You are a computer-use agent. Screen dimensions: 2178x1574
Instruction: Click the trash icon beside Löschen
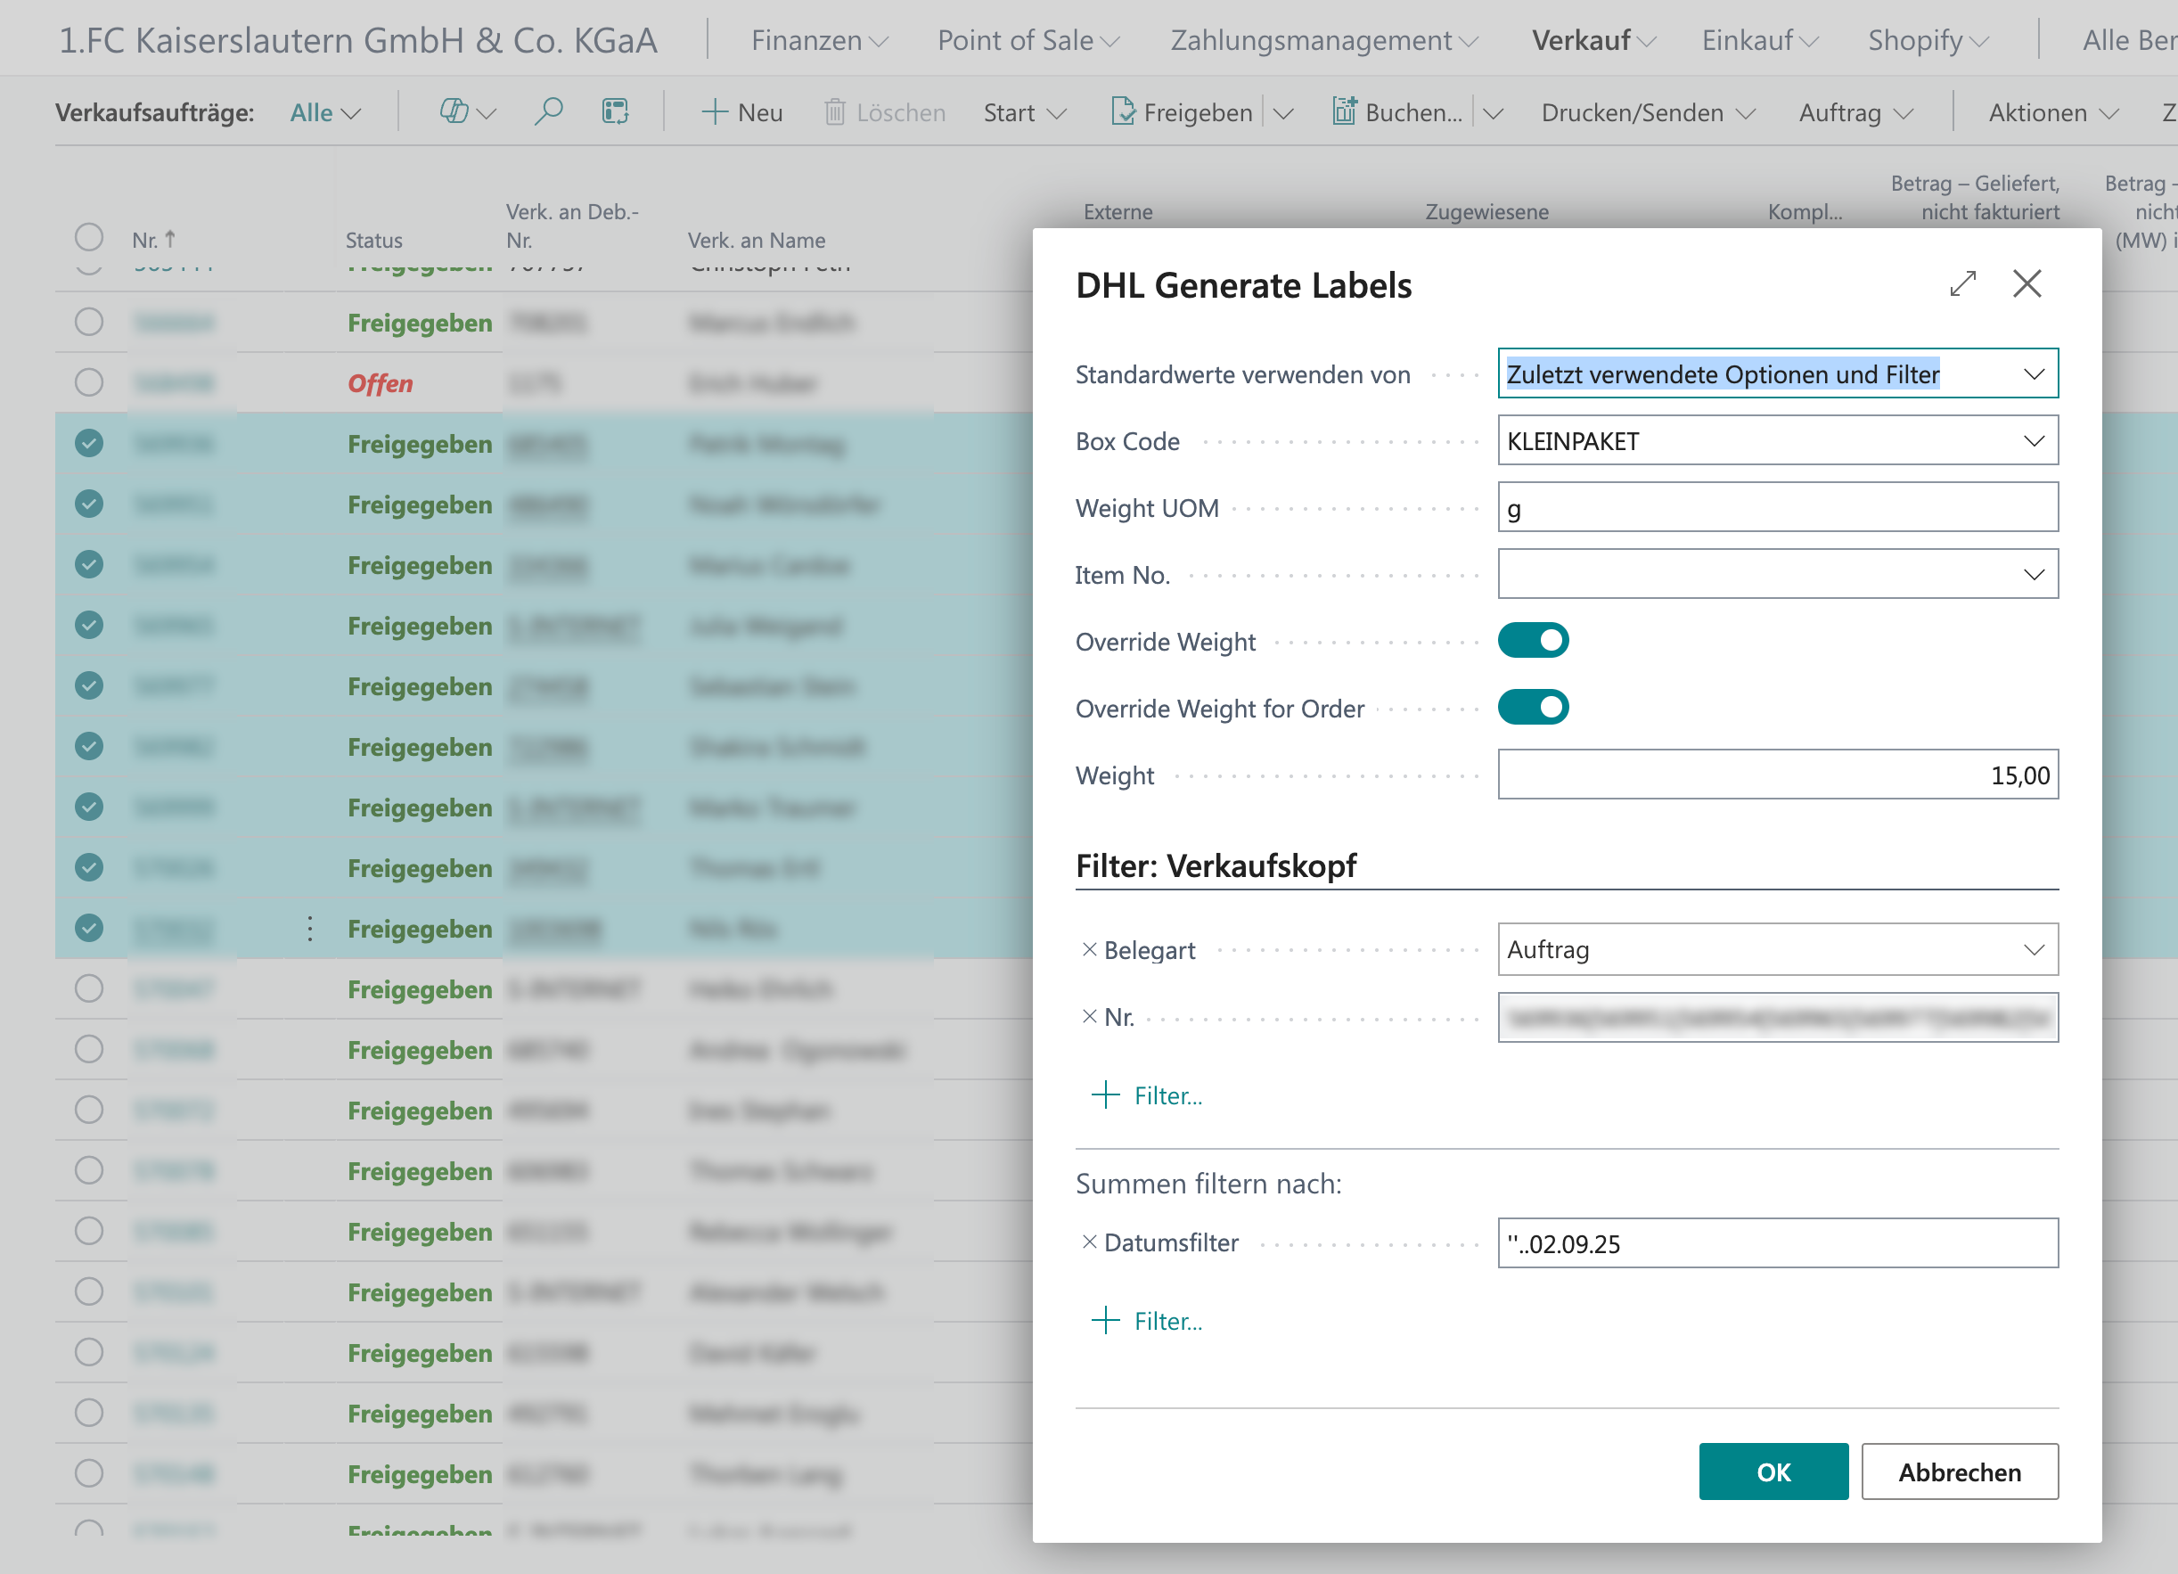point(834,112)
